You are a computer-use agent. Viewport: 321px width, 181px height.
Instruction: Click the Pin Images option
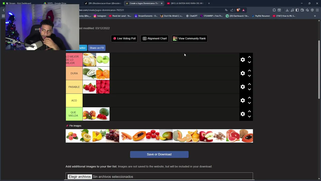(73, 126)
